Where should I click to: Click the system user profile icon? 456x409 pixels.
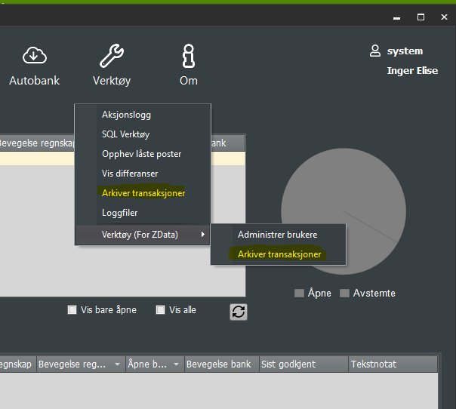point(374,51)
